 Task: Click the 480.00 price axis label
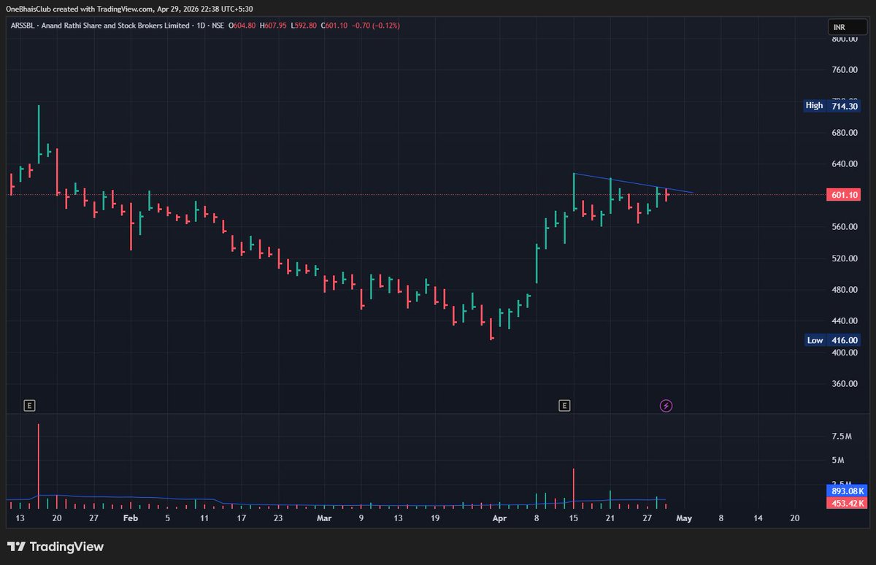(843, 290)
